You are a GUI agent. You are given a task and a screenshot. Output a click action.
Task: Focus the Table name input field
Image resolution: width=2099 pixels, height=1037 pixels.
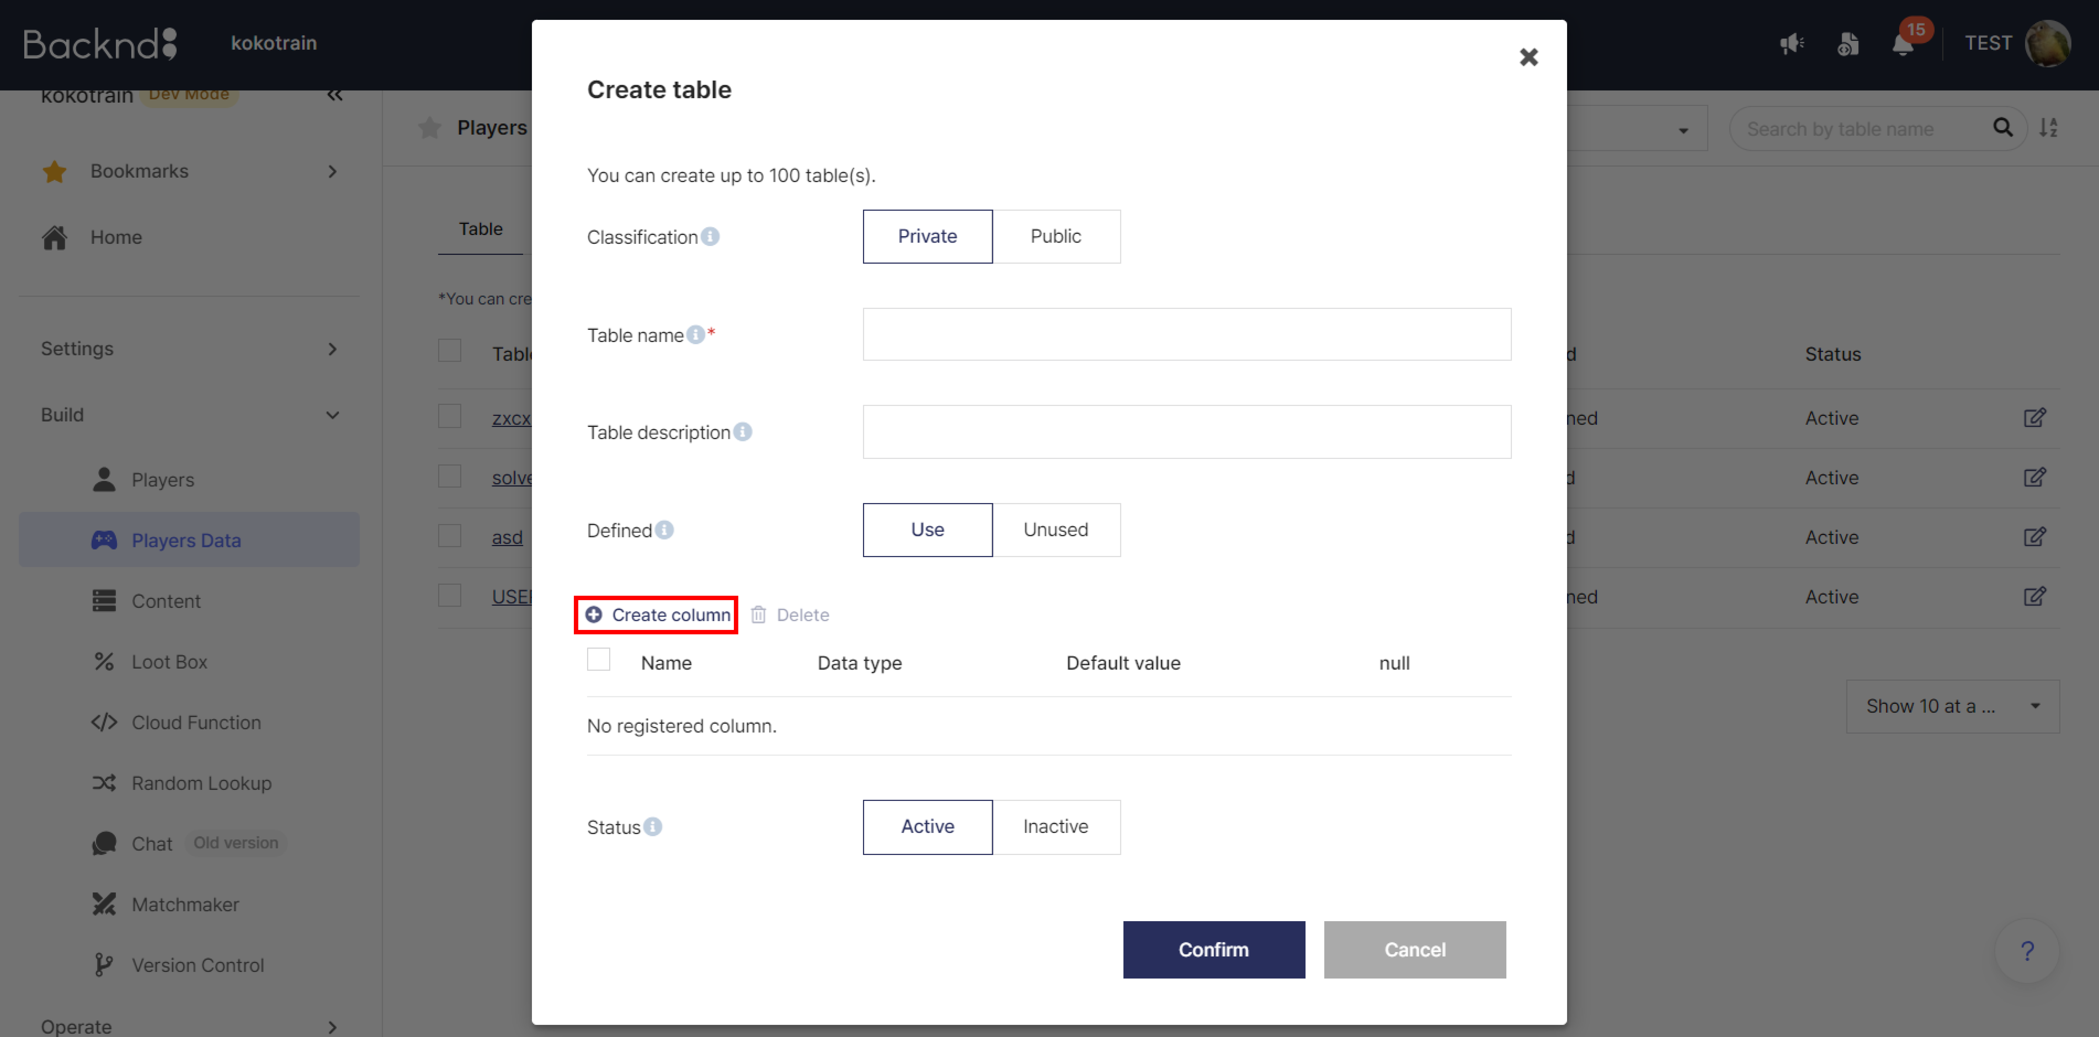tap(1187, 334)
